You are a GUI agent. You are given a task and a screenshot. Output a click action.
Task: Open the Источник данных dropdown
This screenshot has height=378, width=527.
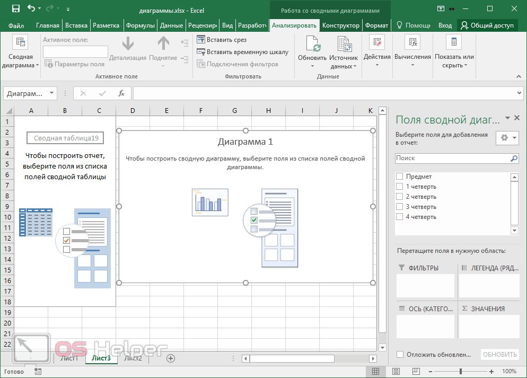click(344, 62)
